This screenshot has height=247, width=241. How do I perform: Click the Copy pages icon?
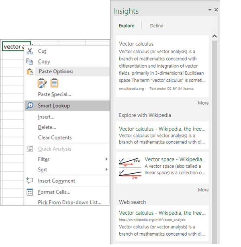pyautogui.click(x=29, y=62)
